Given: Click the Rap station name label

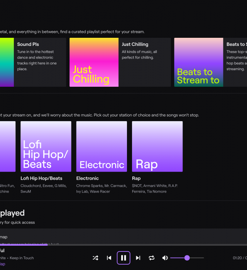Looking at the screenshot, I should click(137, 178).
